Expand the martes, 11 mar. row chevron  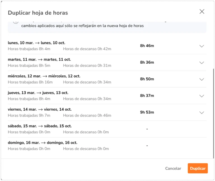click(202, 63)
